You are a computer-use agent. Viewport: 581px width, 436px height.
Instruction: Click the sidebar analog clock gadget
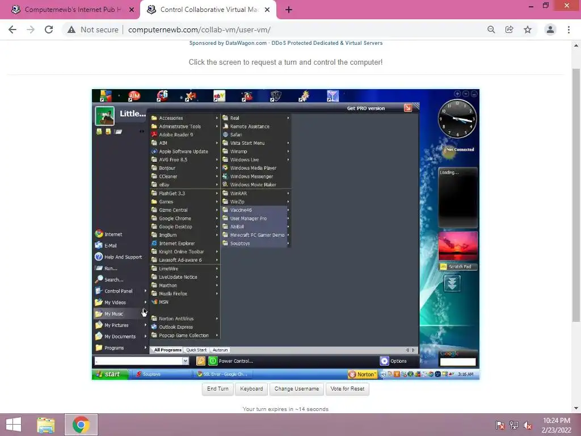[457, 119]
